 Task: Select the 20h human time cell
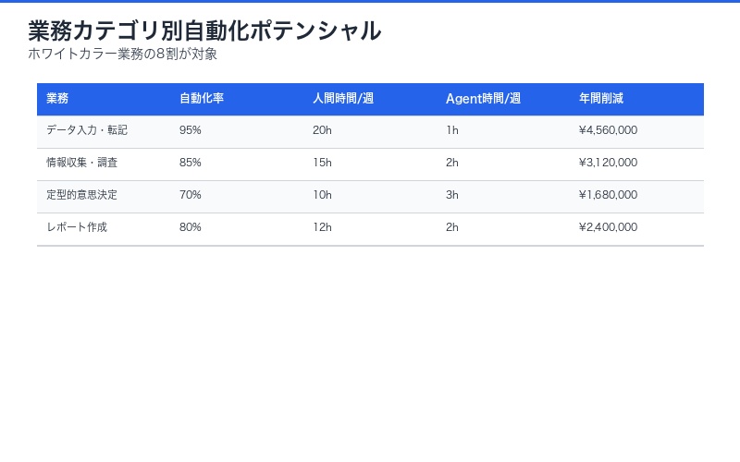(322, 130)
